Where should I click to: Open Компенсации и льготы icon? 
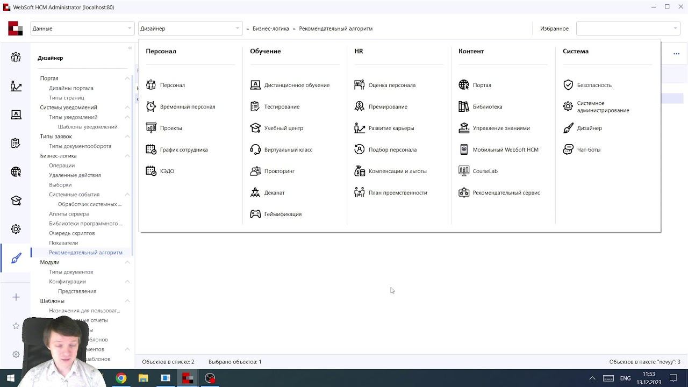(360, 171)
